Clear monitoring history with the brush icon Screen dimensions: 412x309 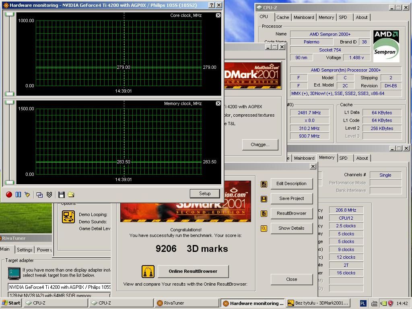27,194
